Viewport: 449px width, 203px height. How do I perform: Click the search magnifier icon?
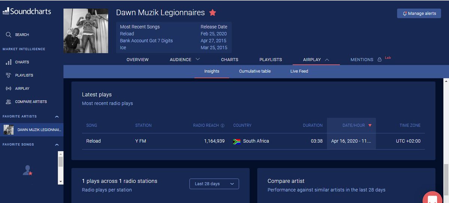pyautogui.click(x=9, y=35)
